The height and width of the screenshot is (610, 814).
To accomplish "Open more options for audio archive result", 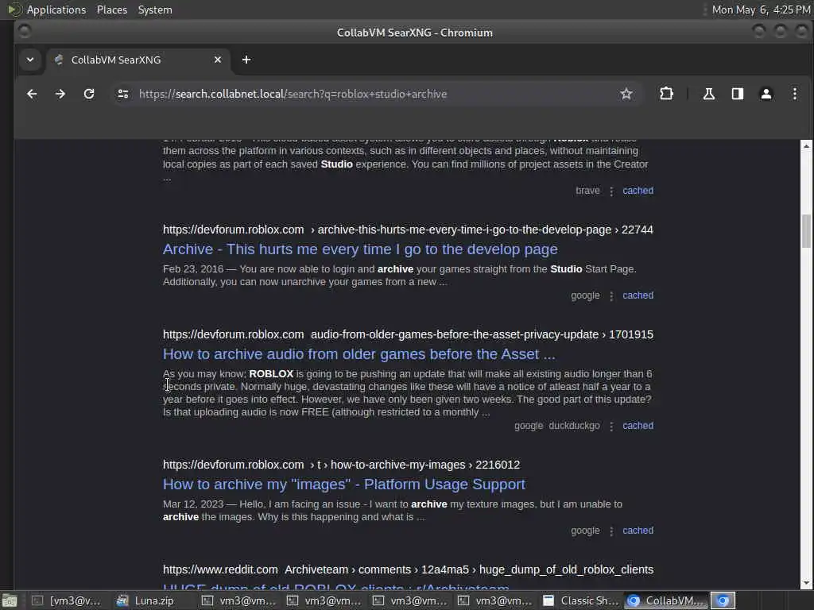I will pos(611,427).
